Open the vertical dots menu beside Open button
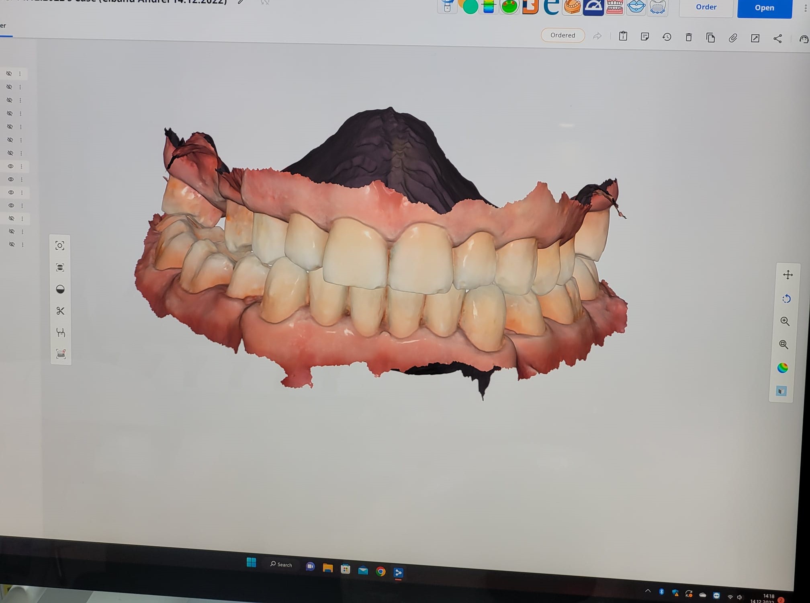 tap(806, 9)
